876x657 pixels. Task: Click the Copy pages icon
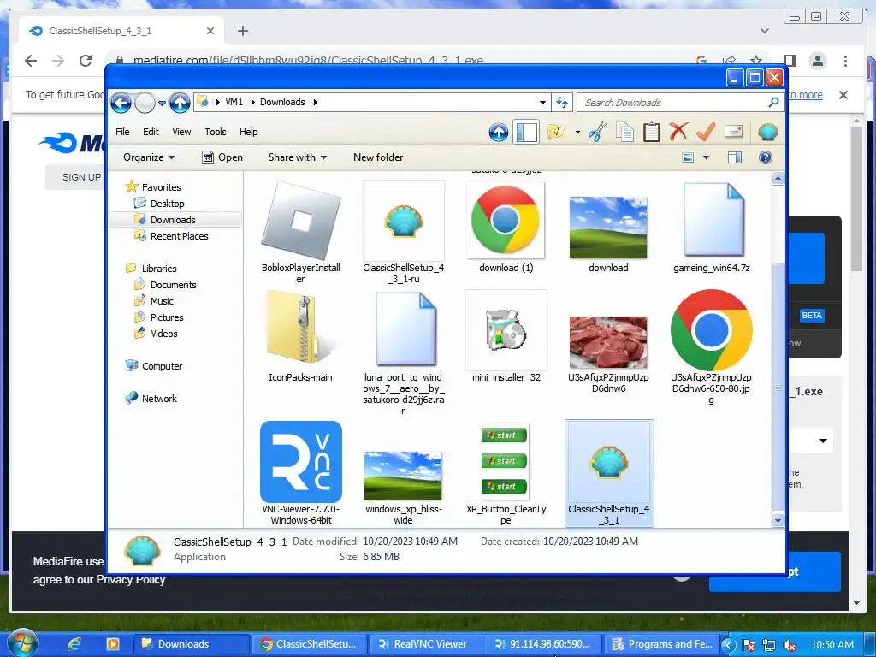[624, 133]
